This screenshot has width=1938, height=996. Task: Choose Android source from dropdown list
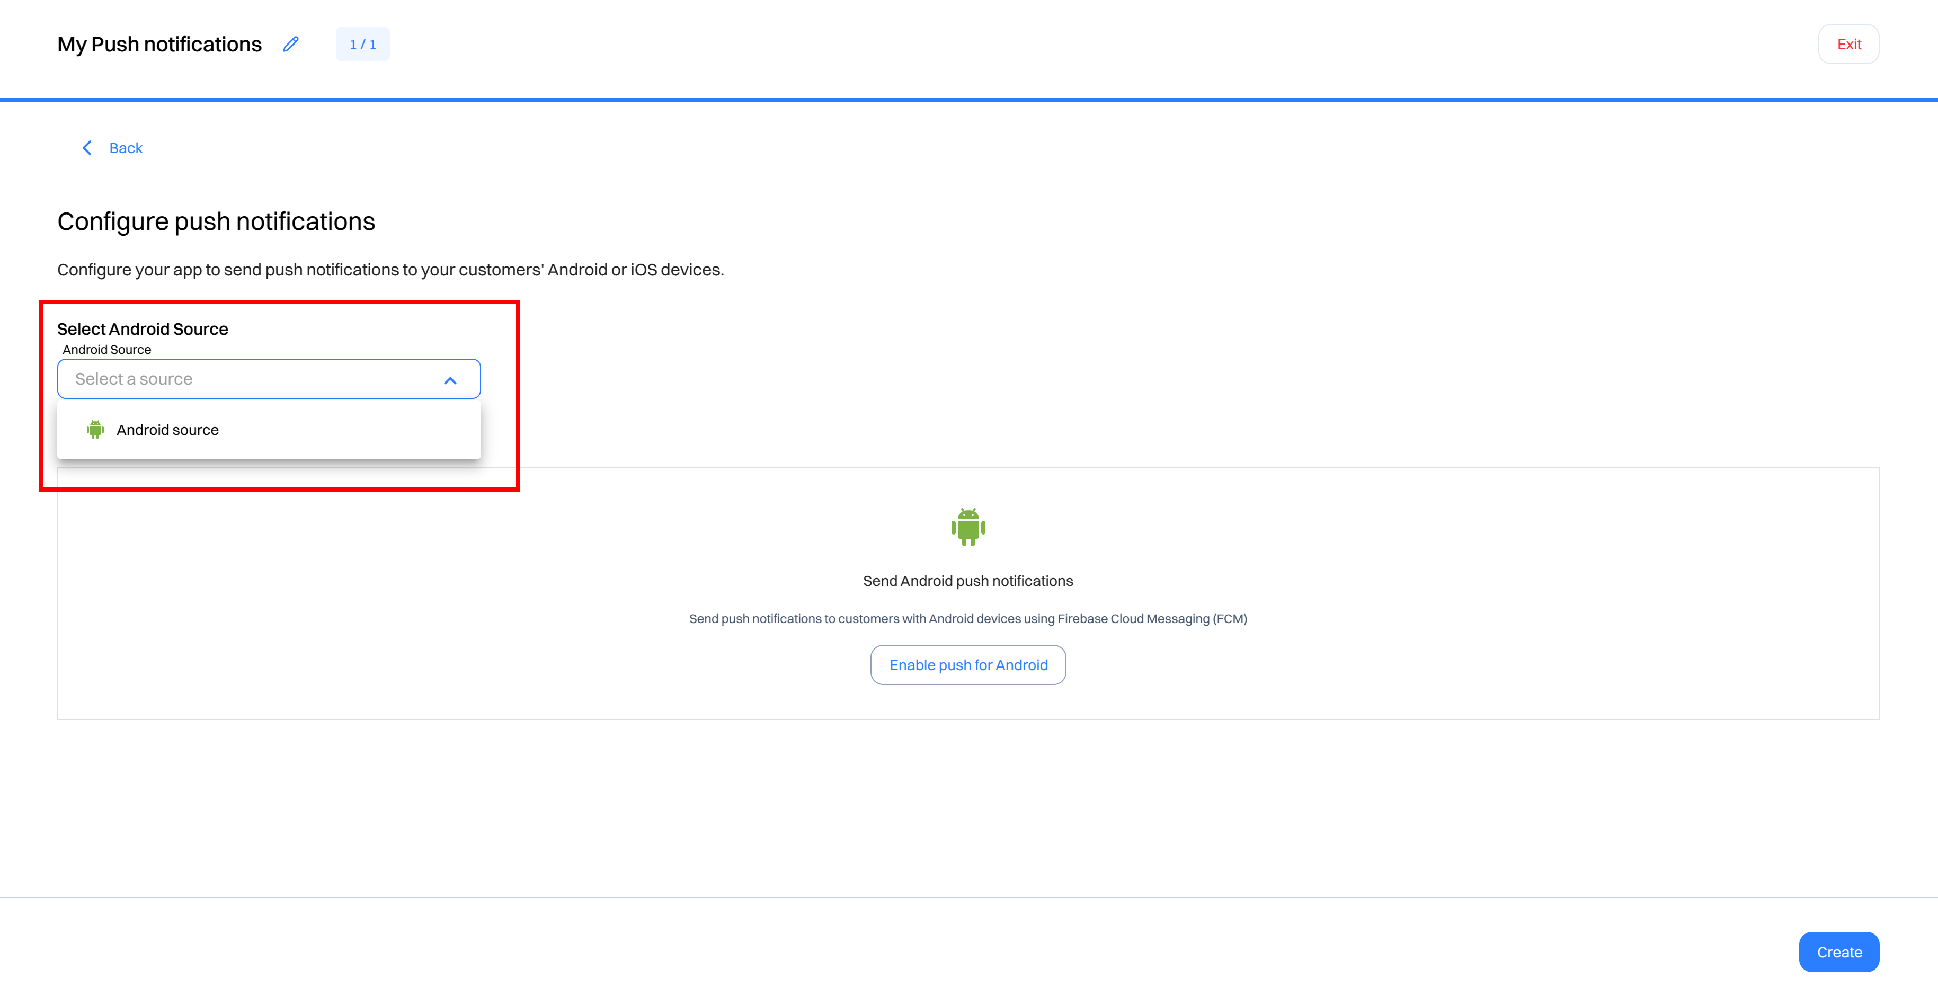tap(269, 430)
